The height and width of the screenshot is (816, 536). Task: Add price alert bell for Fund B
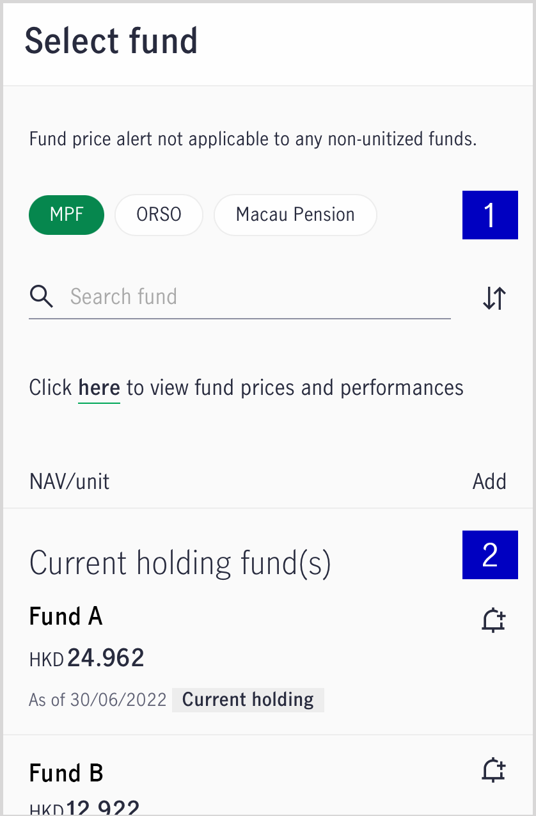point(493,770)
